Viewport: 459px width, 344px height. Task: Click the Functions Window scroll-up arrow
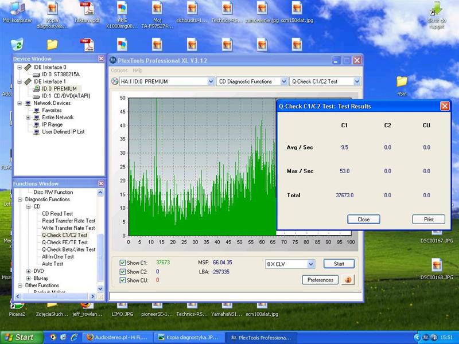click(x=100, y=193)
